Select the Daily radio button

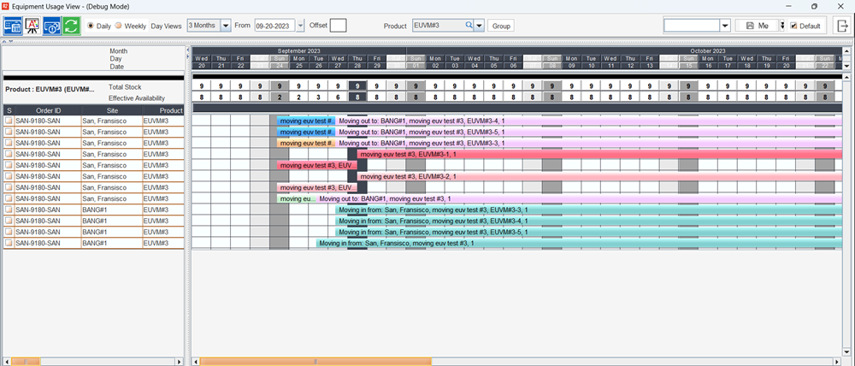[91, 26]
